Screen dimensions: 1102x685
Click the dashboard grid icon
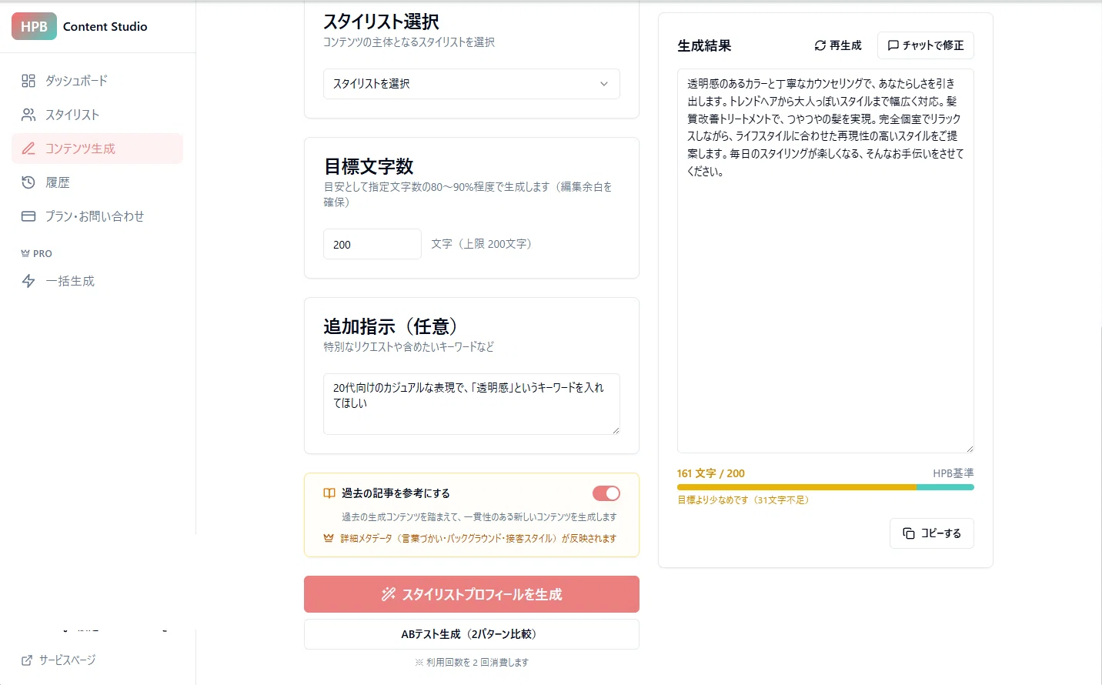(x=28, y=81)
